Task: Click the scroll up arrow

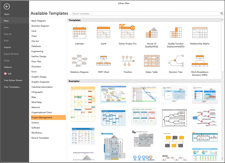Action: tap(222, 20)
